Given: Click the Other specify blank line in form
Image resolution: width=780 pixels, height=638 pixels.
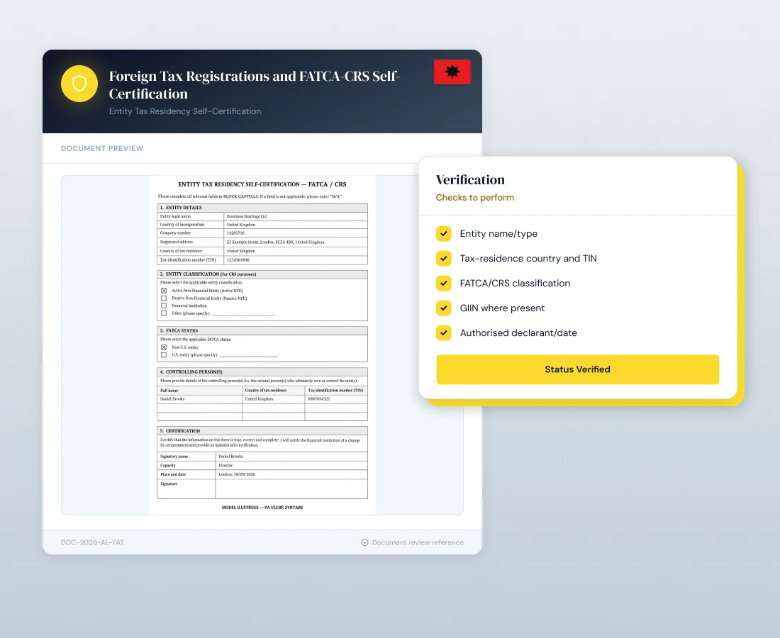Looking at the screenshot, I should point(243,314).
